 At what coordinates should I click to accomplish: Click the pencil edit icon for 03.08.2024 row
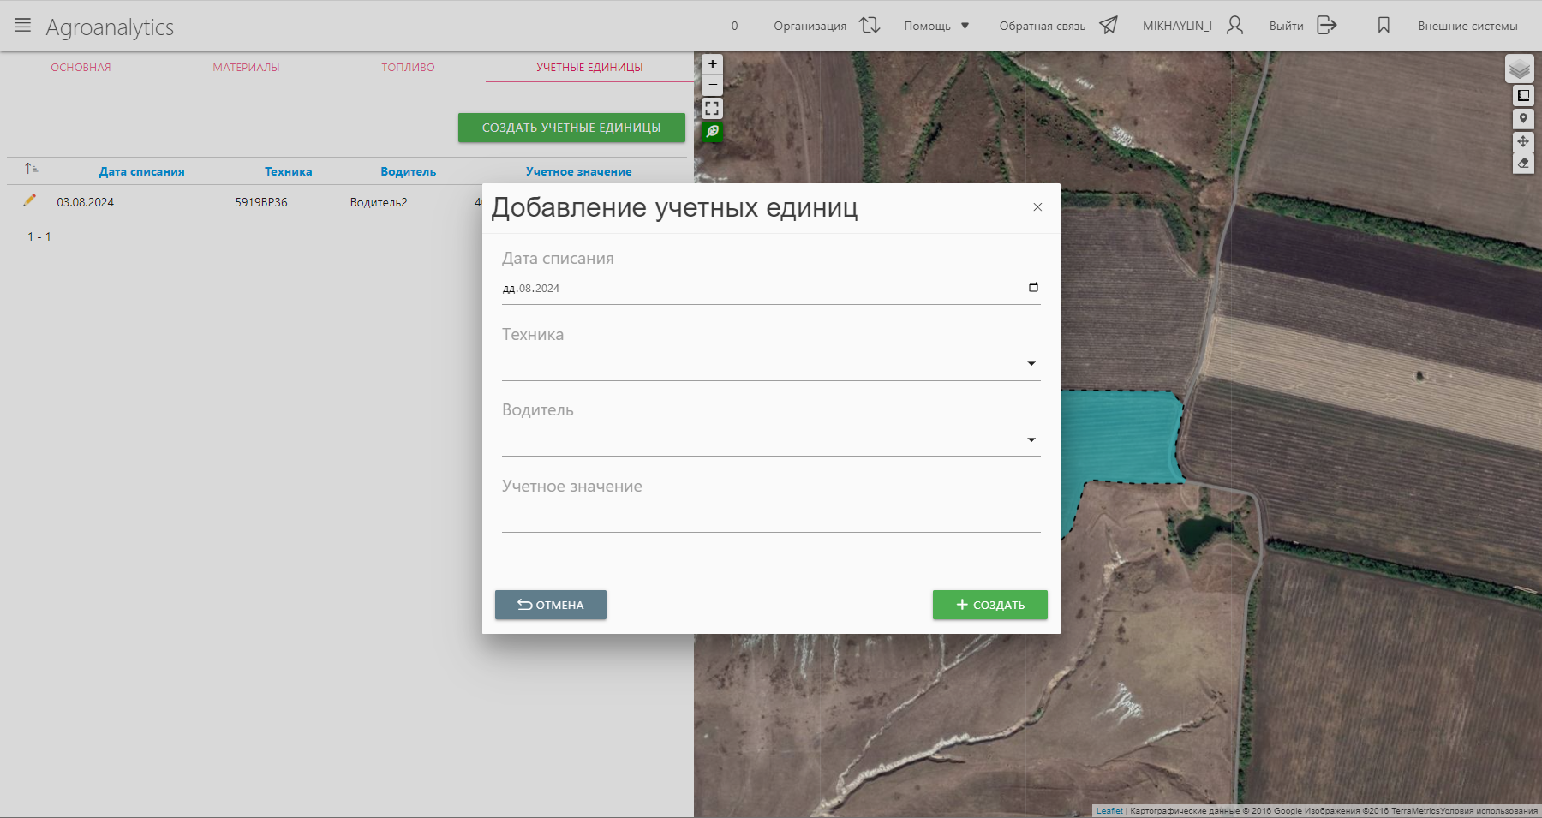29,200
